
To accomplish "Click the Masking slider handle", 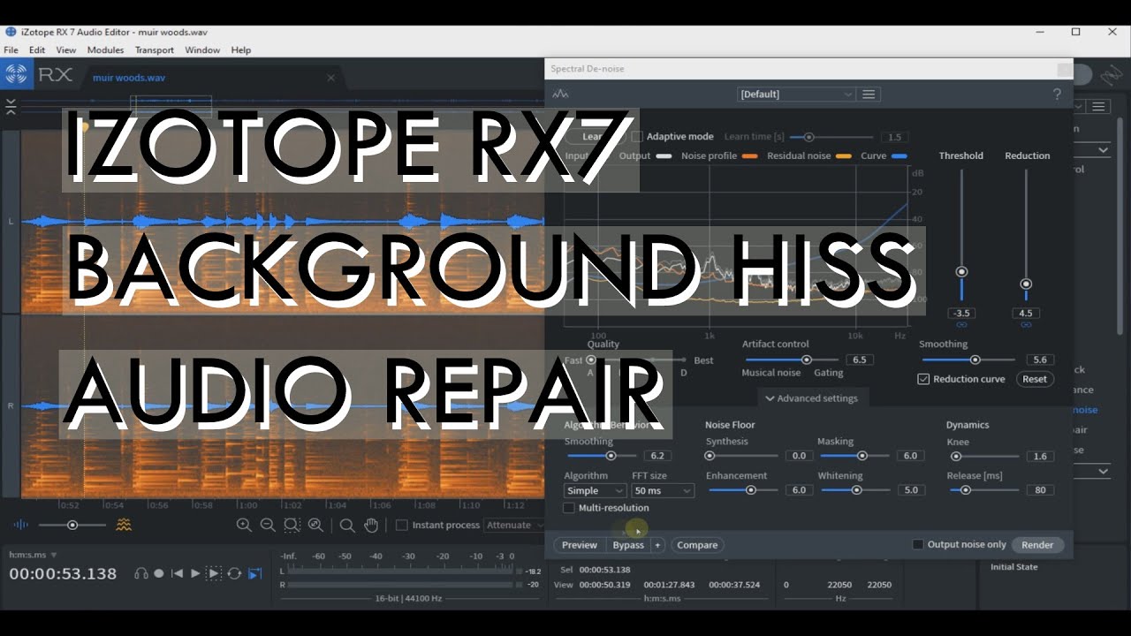I will click(862, 456).
